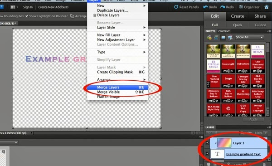Hide the Example gradient Text layer eye
Viewport: 272px width, 166px height.
click(x=207, y=154)
